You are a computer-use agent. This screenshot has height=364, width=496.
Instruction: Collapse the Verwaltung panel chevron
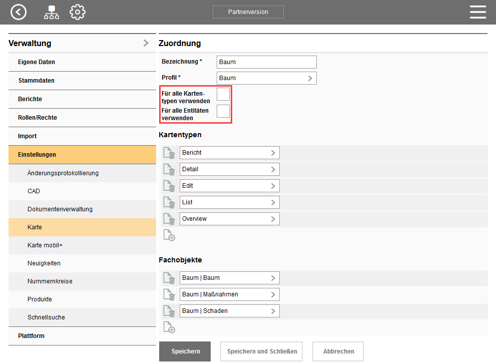[x=146, y=43]
